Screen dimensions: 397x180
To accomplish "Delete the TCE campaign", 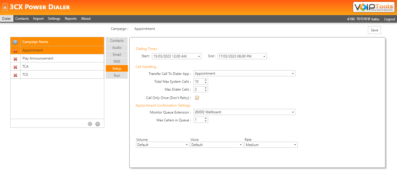I will (x=15, y=74).
